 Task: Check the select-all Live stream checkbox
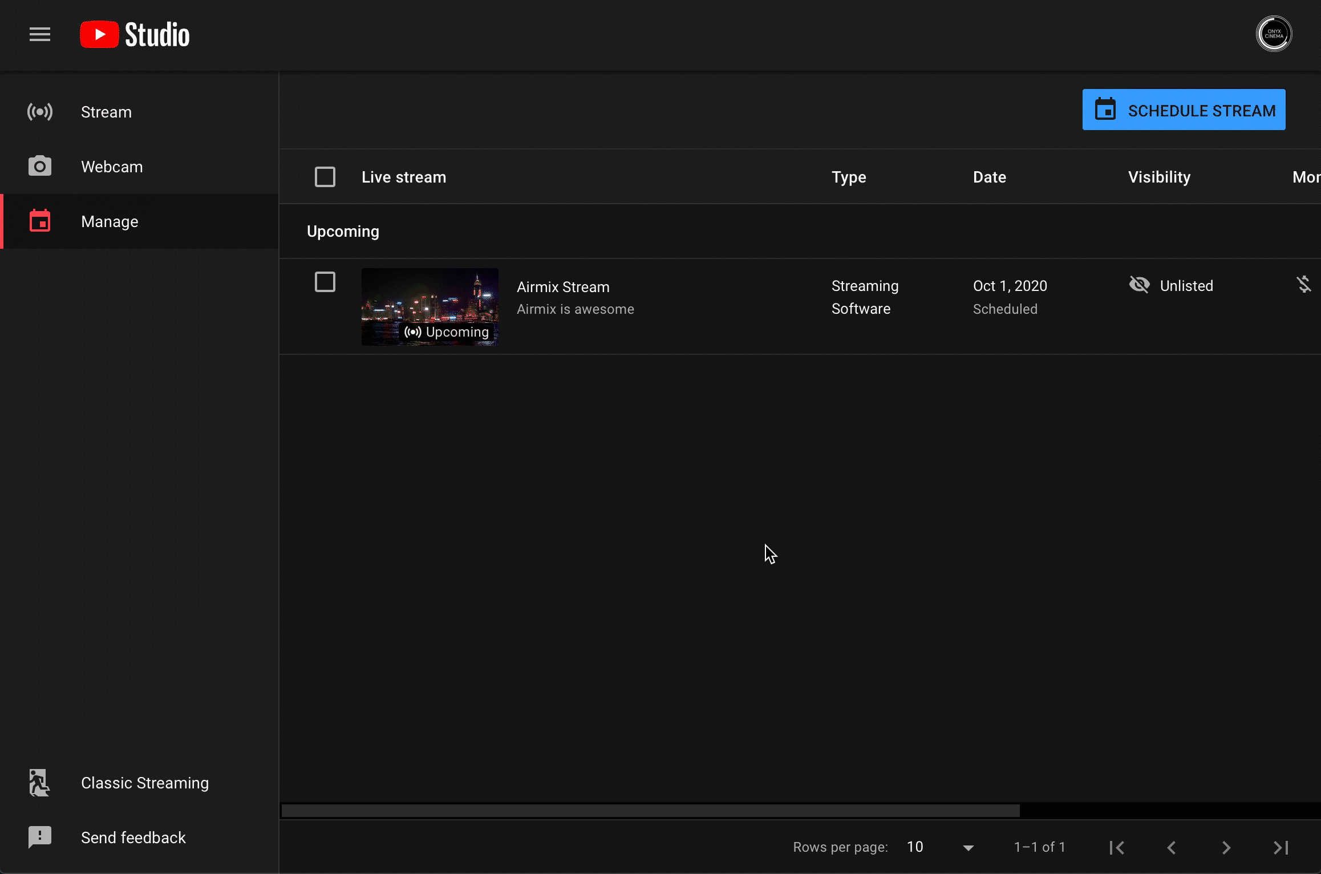[x=325, y=177]
